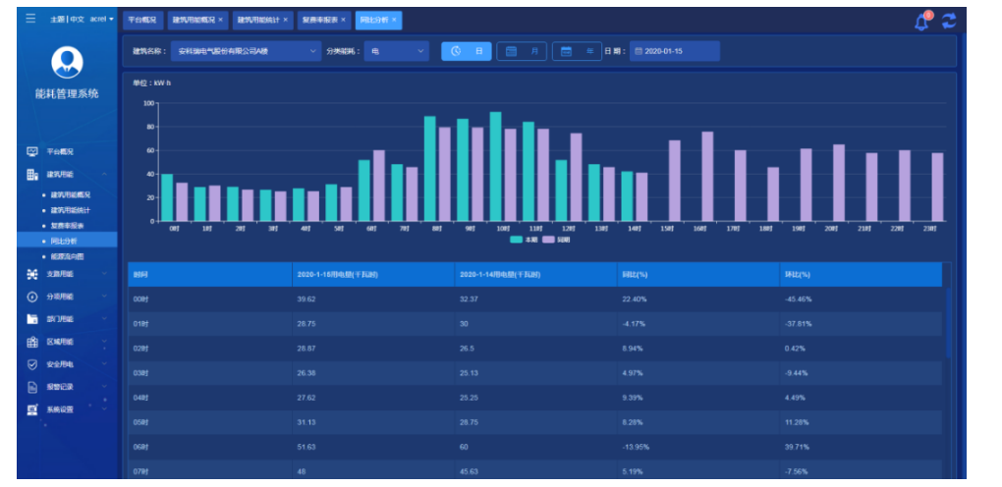Image resolution: width=1002 pixels, height=487 pixels.
Task: Open the 分类能耗 energy type dropdown
Action: click(397, 51)
